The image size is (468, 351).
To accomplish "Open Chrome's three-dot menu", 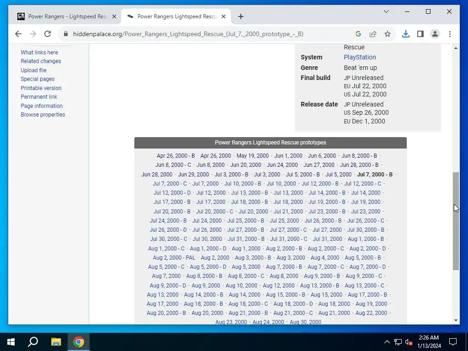I will 450,34.
